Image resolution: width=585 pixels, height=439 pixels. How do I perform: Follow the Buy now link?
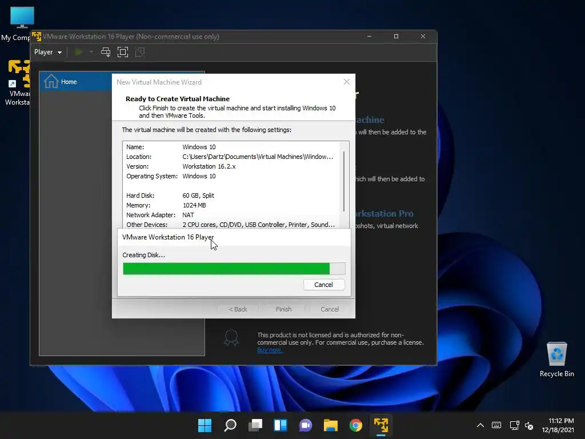pos(270,350)
